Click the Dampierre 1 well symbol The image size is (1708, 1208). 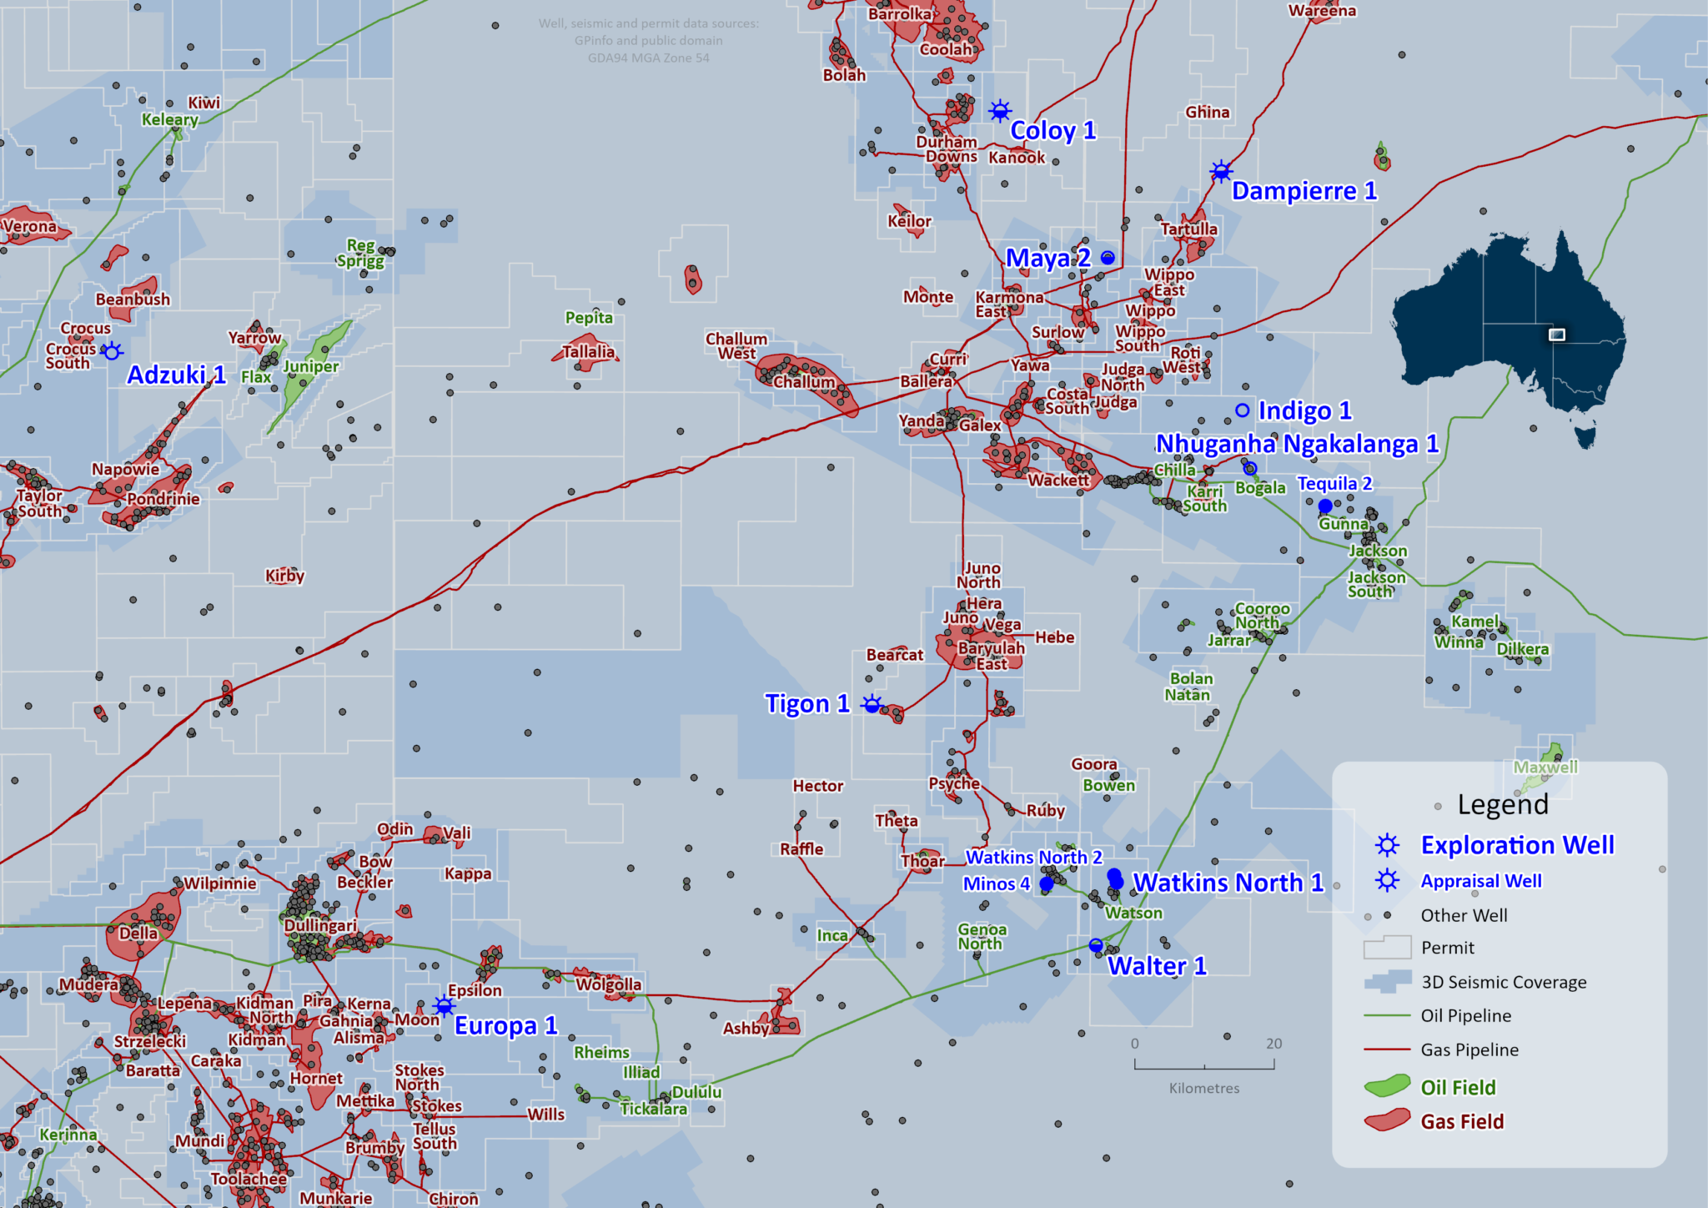pyautogui.click(x=1220, y=170)
